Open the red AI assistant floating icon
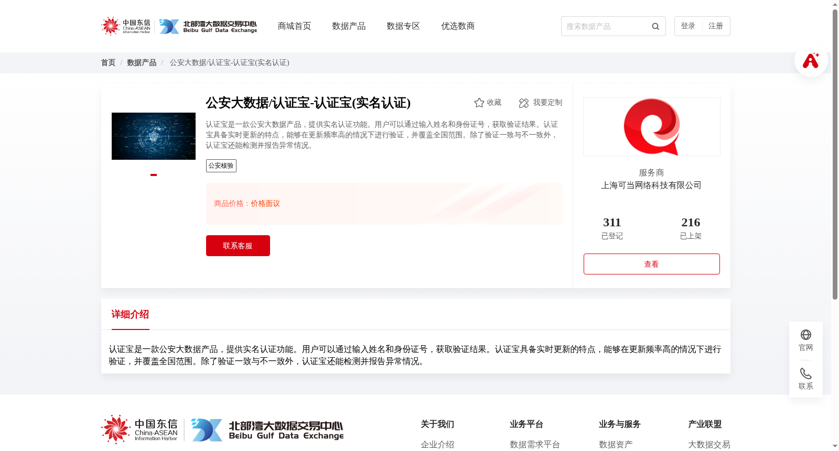 point(811,60)
